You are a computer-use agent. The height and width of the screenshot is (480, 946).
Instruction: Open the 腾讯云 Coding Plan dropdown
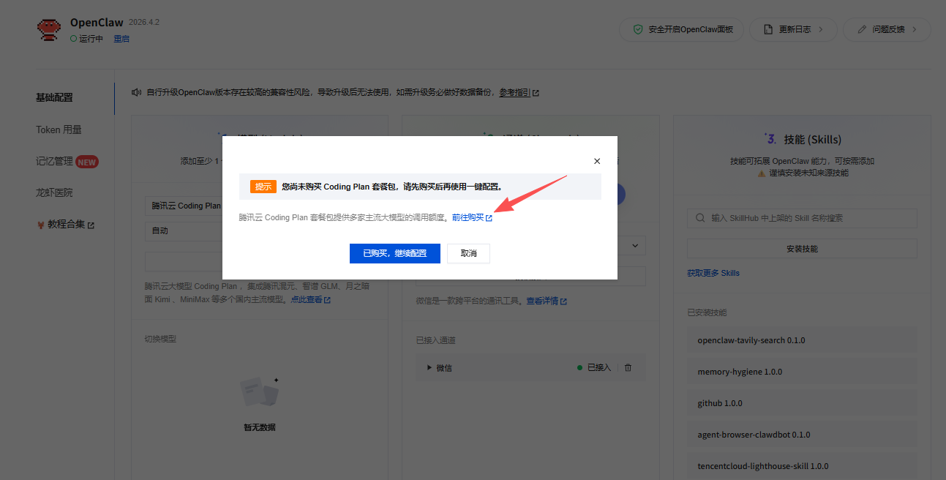pos(184,206)
